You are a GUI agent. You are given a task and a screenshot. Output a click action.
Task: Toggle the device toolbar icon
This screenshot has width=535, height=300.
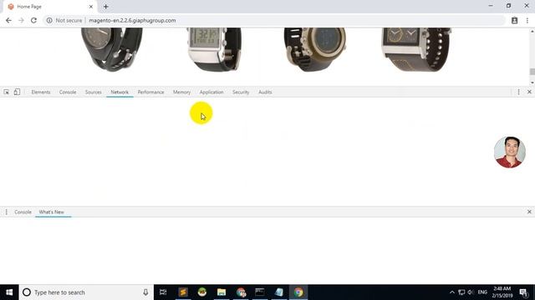click(x=17, y=92)
